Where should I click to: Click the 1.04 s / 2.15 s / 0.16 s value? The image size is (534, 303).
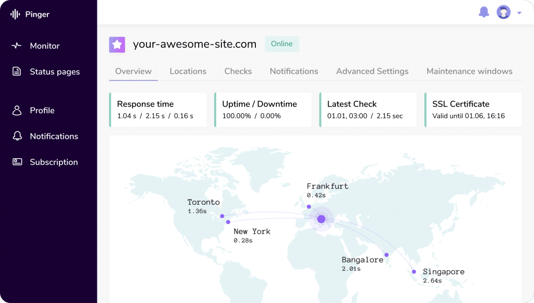[155, 116]
